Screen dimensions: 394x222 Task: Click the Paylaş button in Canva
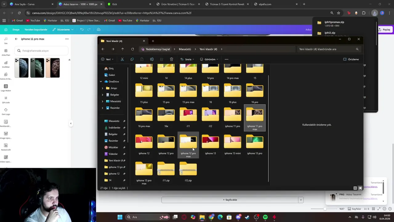384,30
